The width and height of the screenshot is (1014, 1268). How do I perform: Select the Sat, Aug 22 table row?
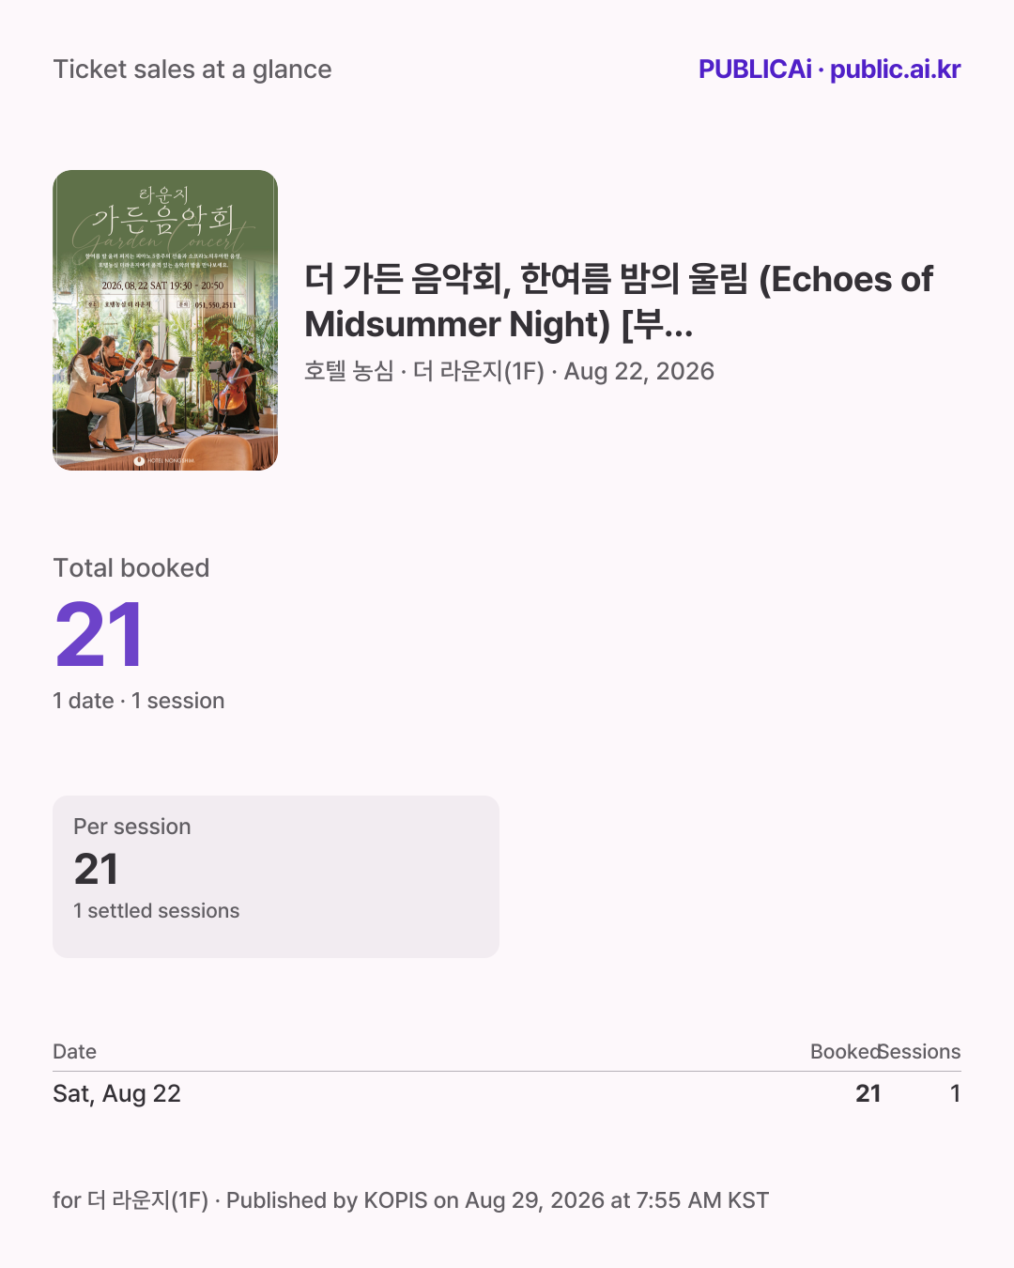tap(507, 1093)
